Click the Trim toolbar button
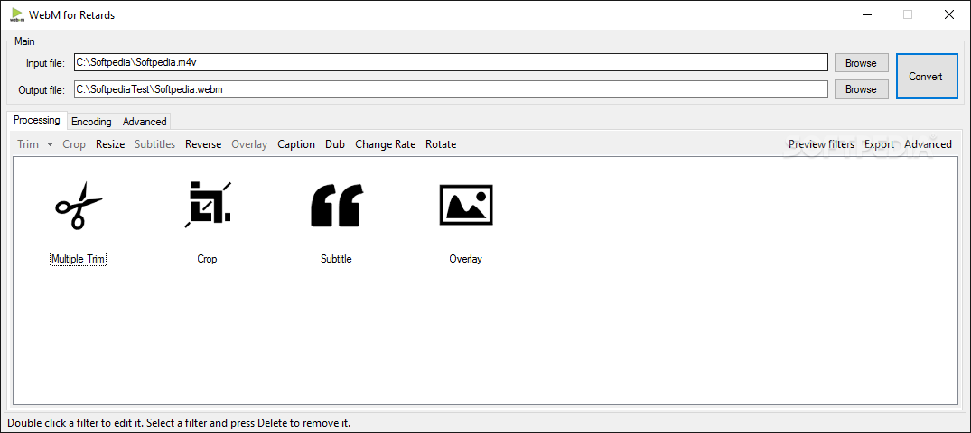 [28, 144]
